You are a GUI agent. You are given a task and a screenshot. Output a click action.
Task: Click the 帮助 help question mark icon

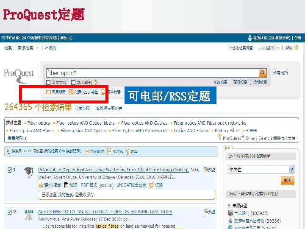[x=296, y=47]
